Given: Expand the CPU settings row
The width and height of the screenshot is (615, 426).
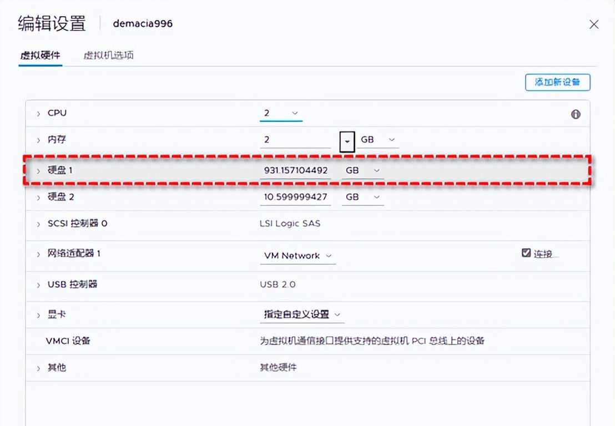Looking at the screenshot, I should [38, 113].
